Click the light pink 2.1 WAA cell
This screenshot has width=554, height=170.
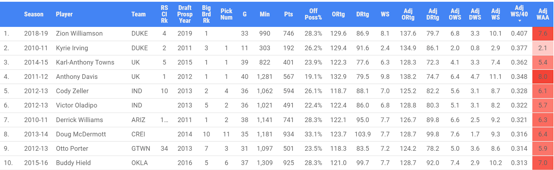[x=543, y=48]
